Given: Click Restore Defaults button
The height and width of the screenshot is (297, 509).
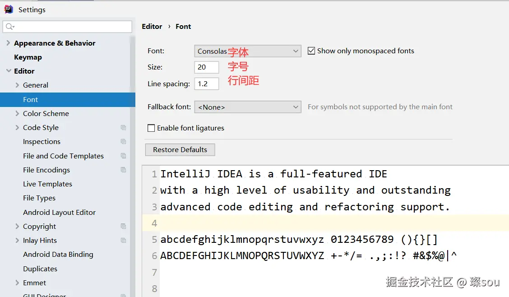Looking at the screenshot, I should [x=180, y=150].
